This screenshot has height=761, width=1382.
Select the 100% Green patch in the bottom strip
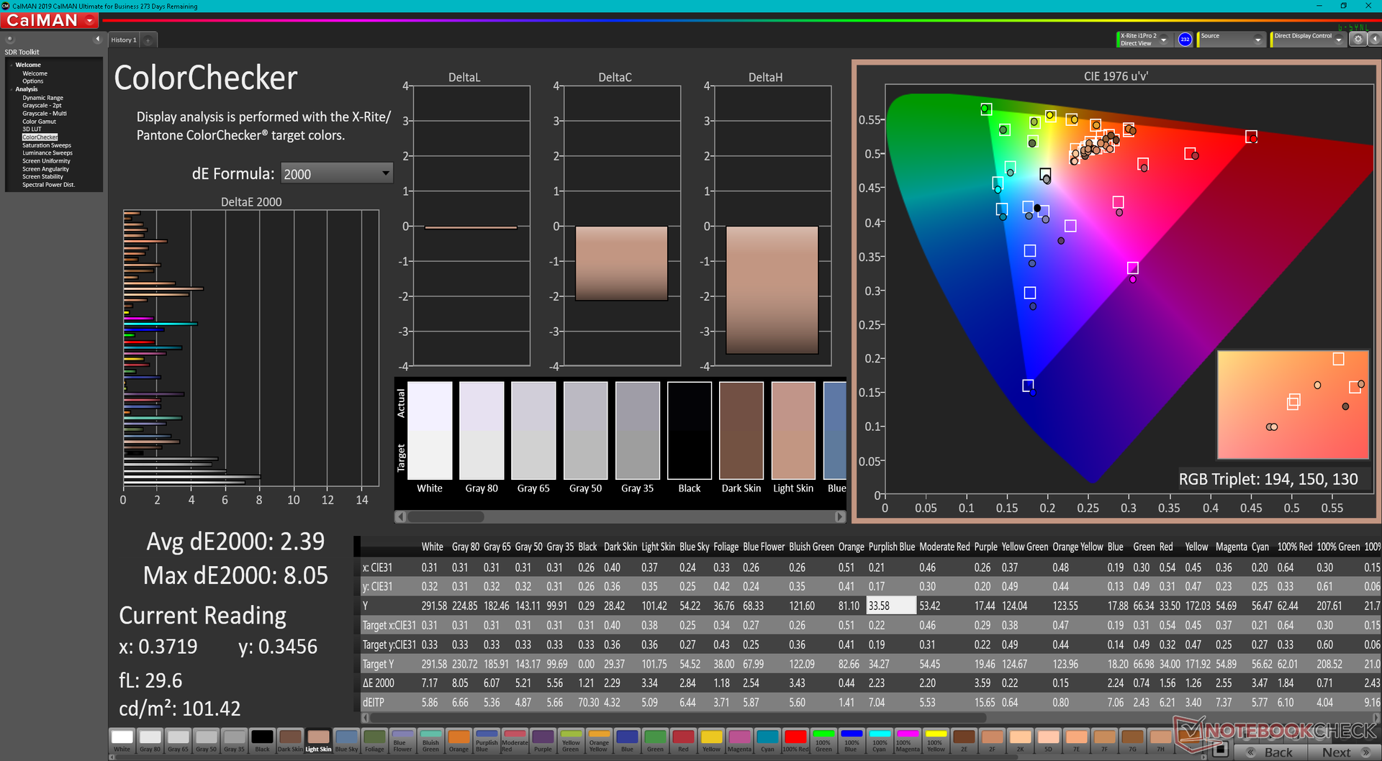click(x=823, y=741)
